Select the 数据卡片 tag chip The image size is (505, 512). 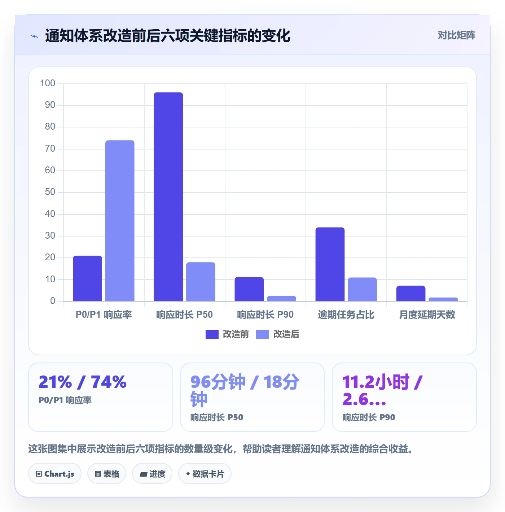point(205,474)
